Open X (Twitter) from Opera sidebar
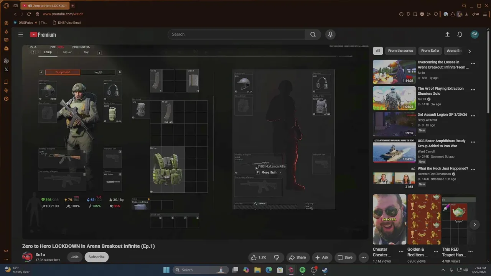Screen dimensions: 491x276 6,69
